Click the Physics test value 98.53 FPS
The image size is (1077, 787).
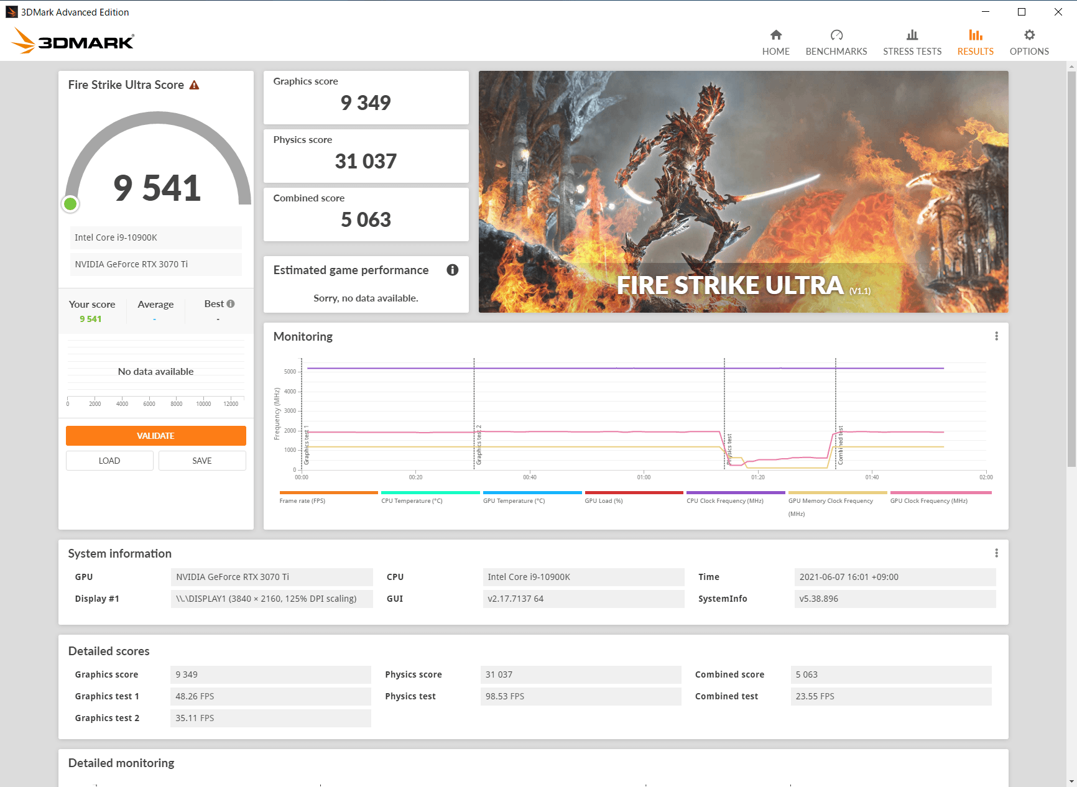tap(581, 696)
